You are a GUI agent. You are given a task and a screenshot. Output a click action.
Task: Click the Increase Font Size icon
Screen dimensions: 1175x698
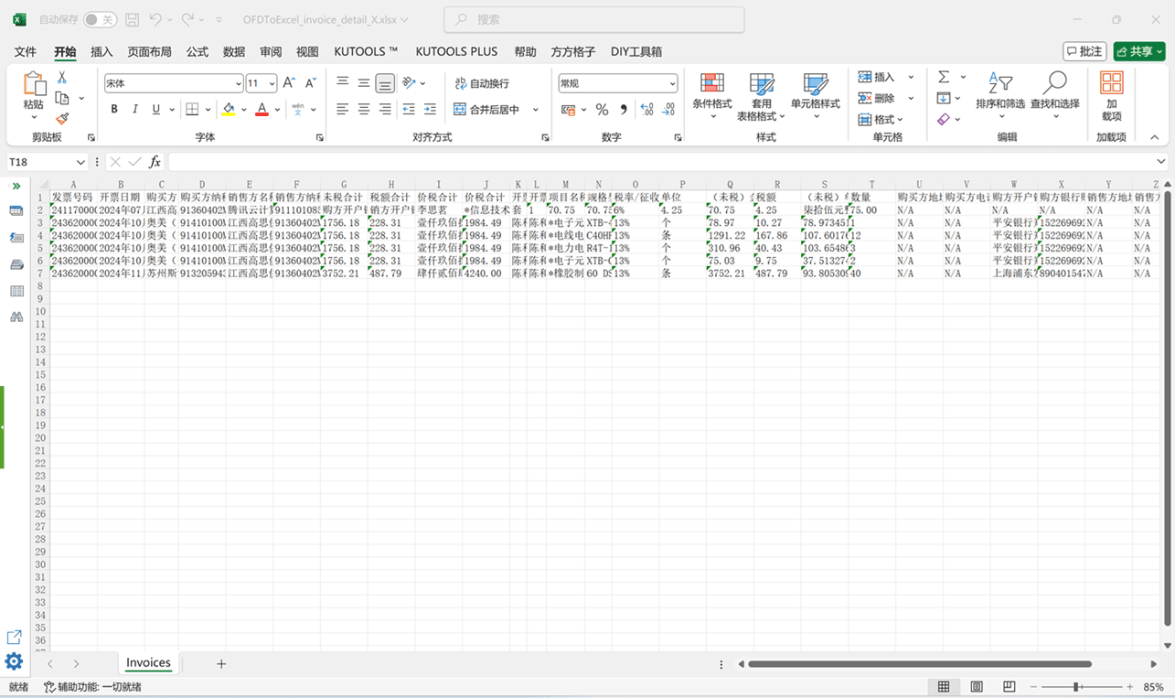[x=289, y=83]
